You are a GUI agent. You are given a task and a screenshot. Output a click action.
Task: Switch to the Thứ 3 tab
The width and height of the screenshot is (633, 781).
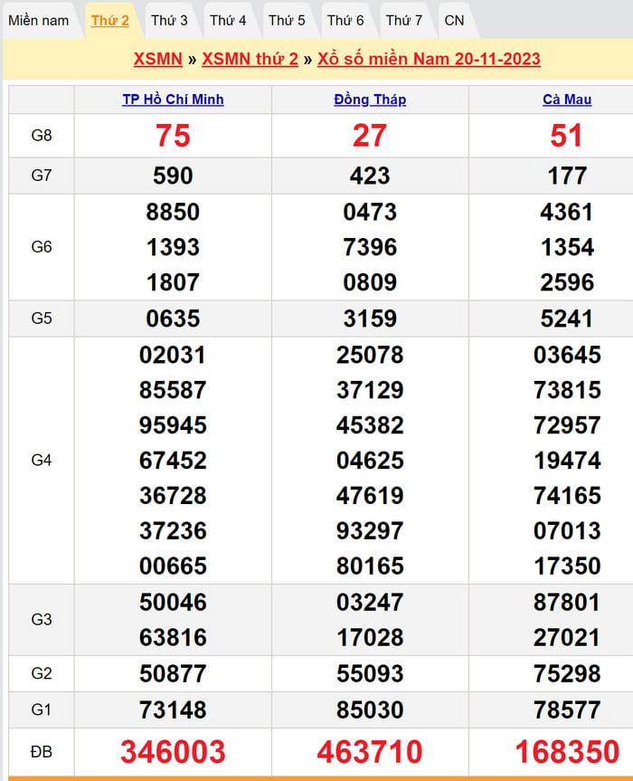(169, 20)
